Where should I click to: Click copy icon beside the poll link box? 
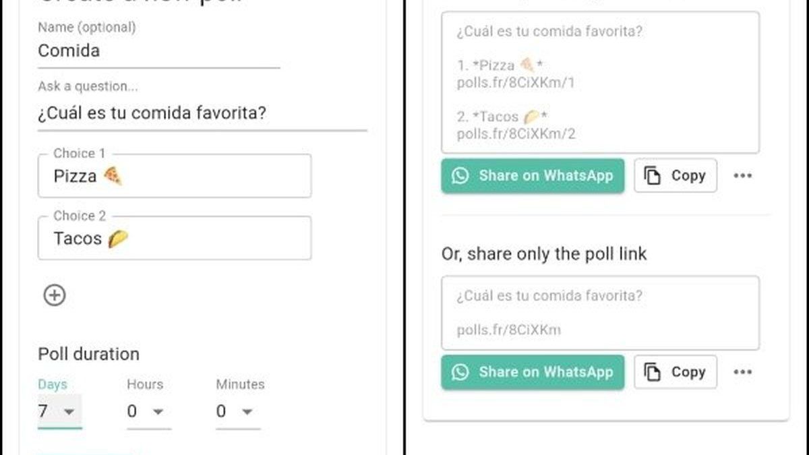[652, 372]
